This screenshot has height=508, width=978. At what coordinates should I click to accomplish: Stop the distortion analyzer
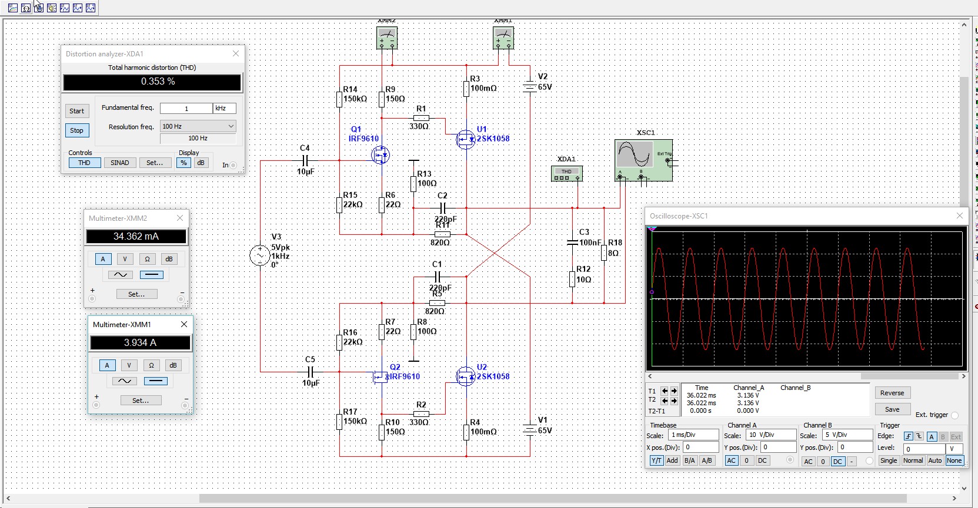(x=76, y=130)
